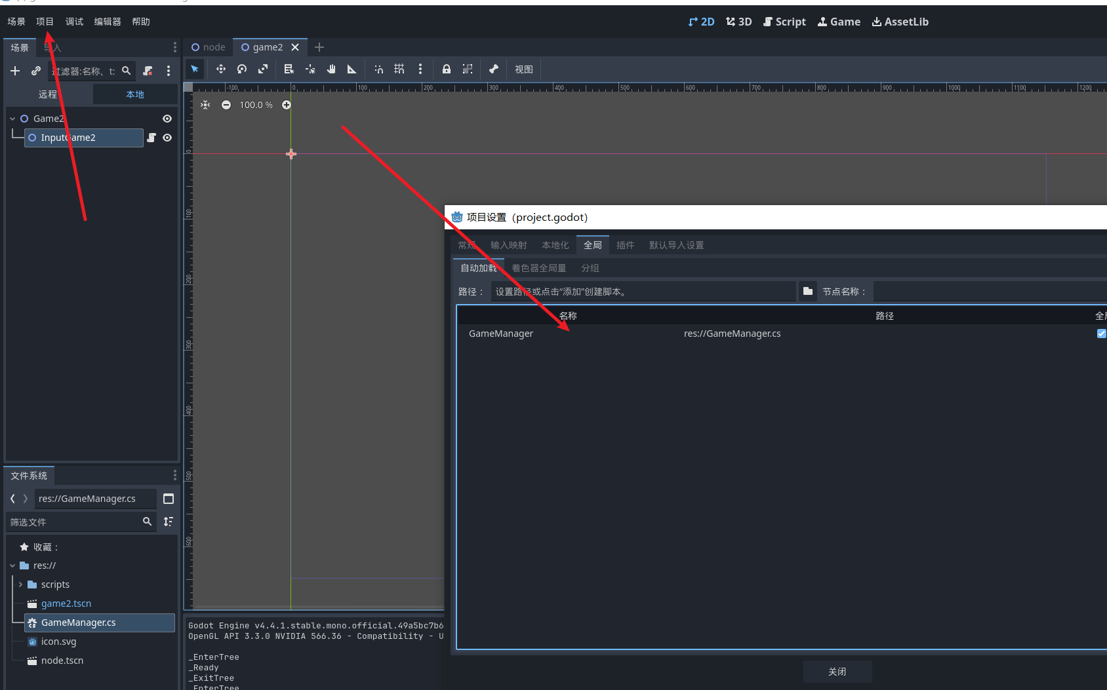
Task: Switch to 本地化 tab in project settings
Action: (555, 245)
